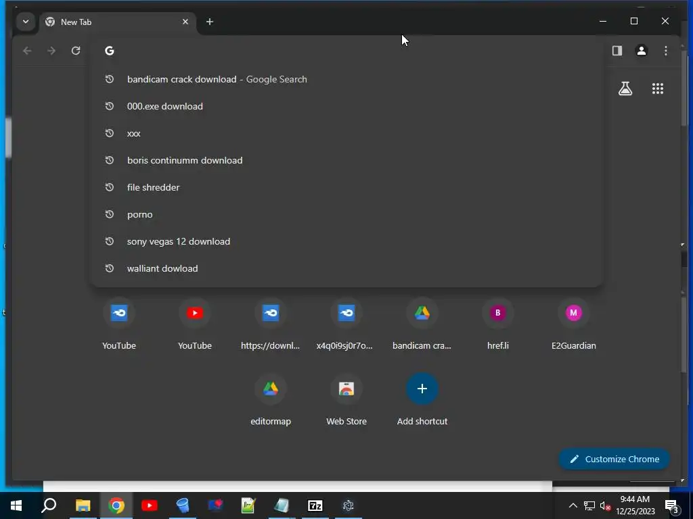
Task: Open YouTube shortcut with red play icon
Action: [x=195, y=324]
